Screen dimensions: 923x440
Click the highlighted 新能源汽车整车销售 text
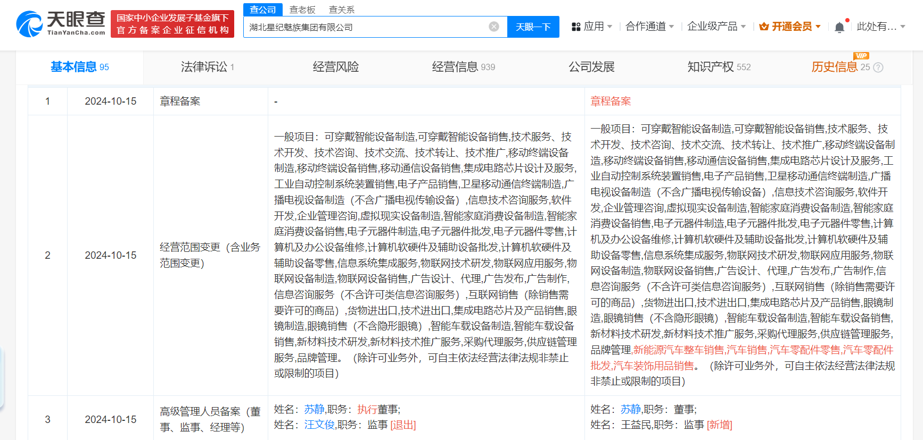coord(679,350)
